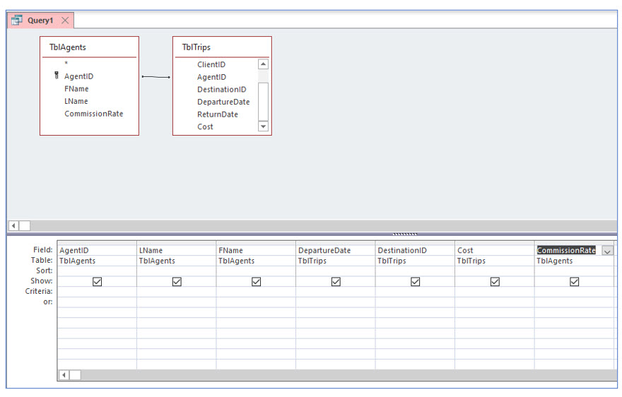Click the LName Field cell in grid
This screenshot has height=397, width=622.
[177, 250]
